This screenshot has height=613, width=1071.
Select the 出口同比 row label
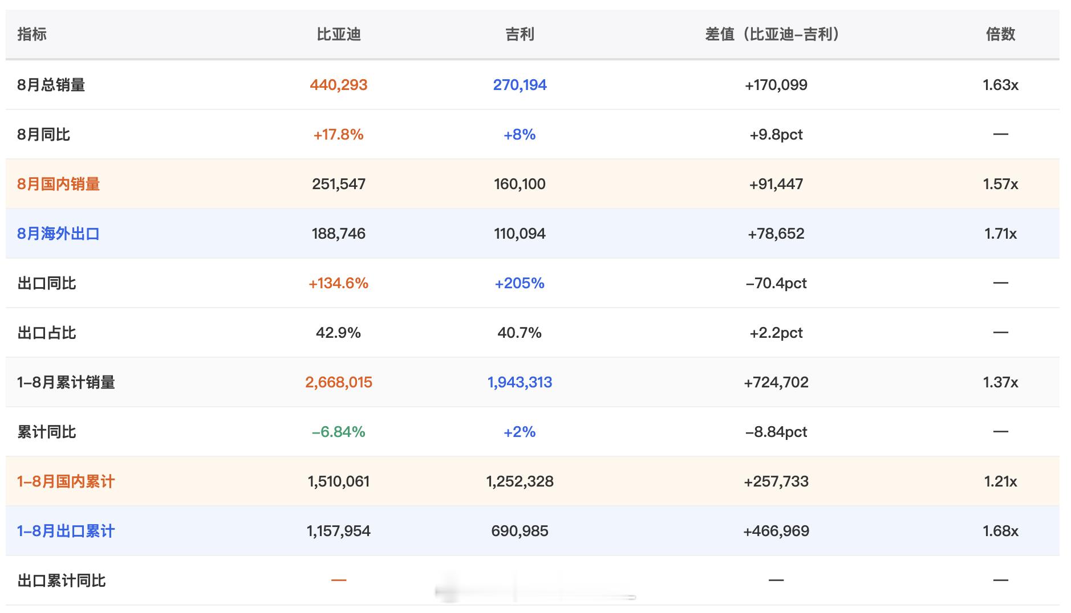tap(47, 283)
